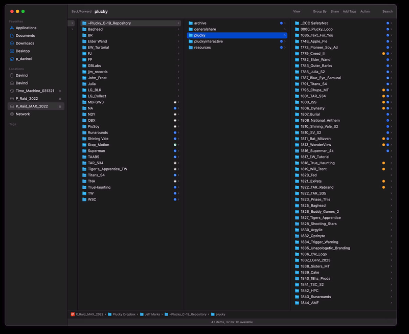Open the Add Tags icon in the toolbar
Screen dimensions: 409x334
pyautogui.click(x=350, y=11)
